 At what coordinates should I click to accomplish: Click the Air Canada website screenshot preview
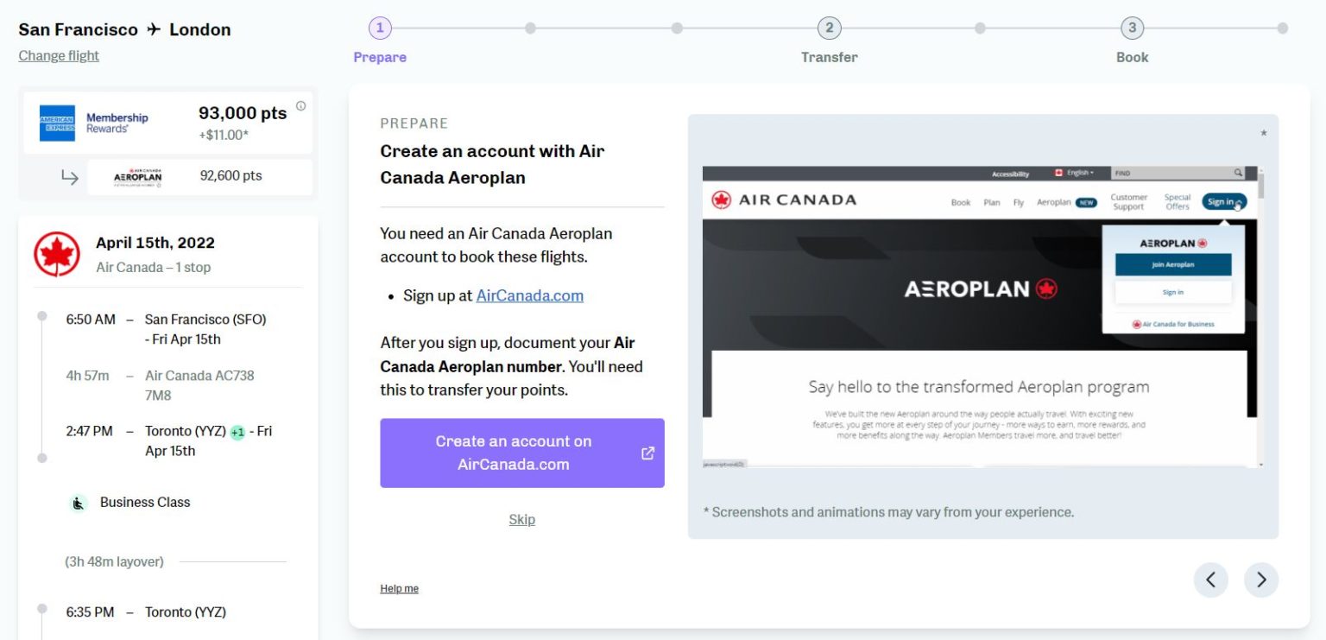[x=982, y=317]
